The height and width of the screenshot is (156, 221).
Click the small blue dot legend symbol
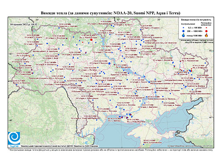click(184, 28)
